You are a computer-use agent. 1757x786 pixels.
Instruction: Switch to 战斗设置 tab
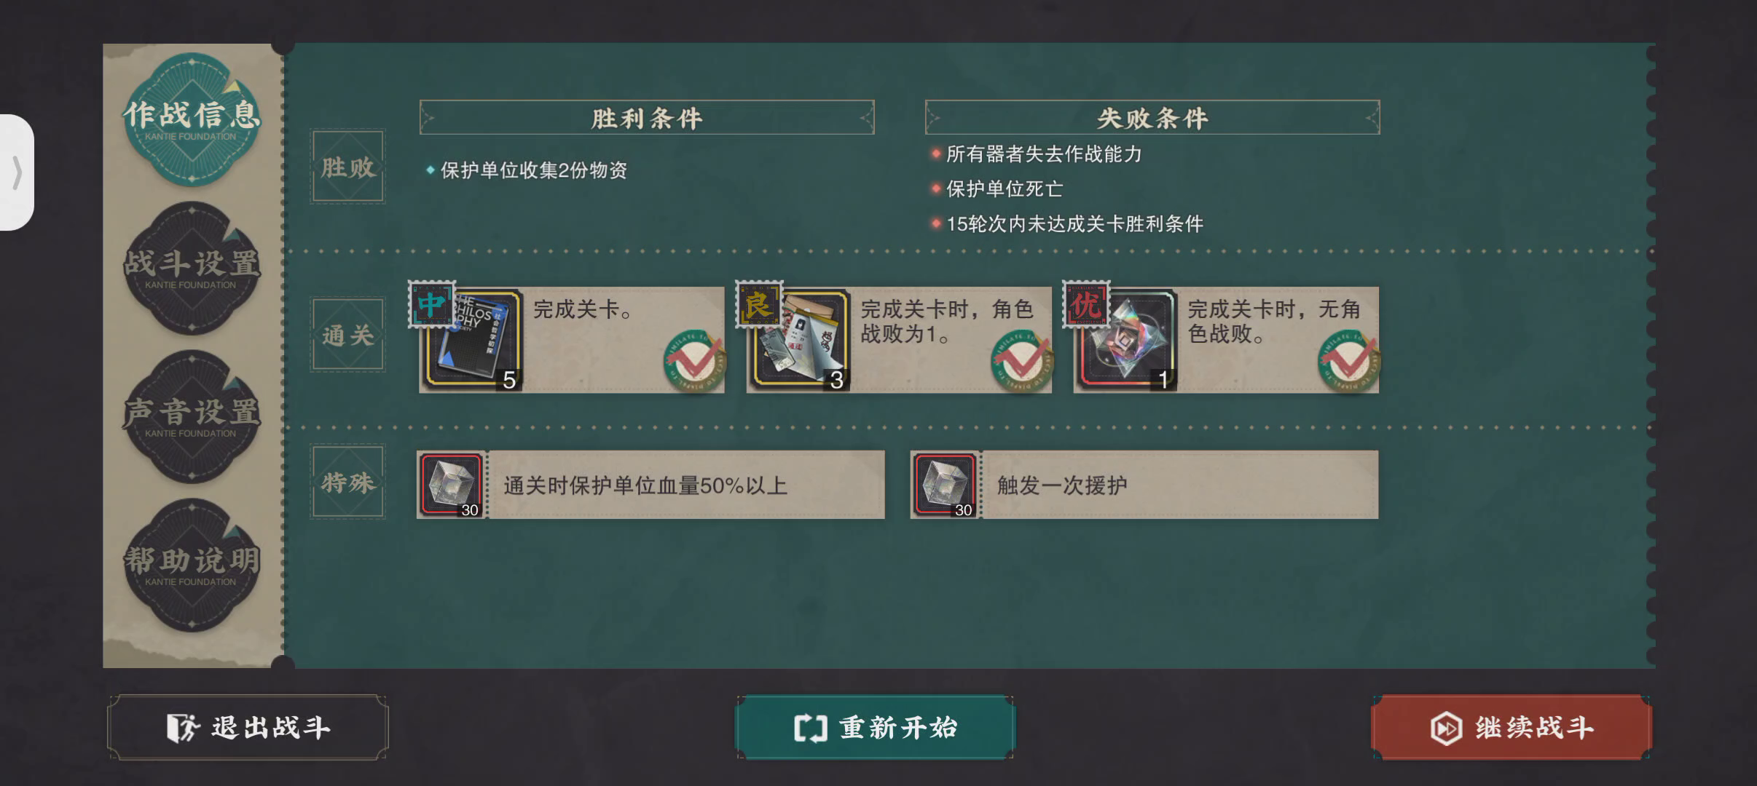(x=191, y=267)
